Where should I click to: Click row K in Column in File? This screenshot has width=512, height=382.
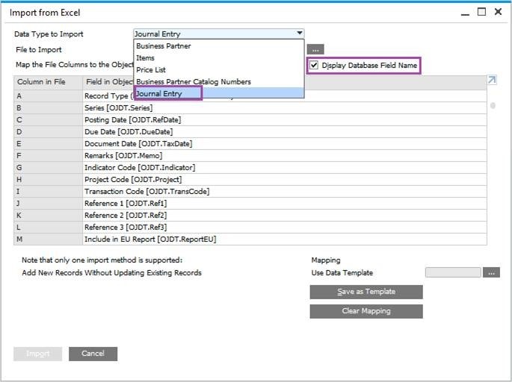[x=48, y=216]
